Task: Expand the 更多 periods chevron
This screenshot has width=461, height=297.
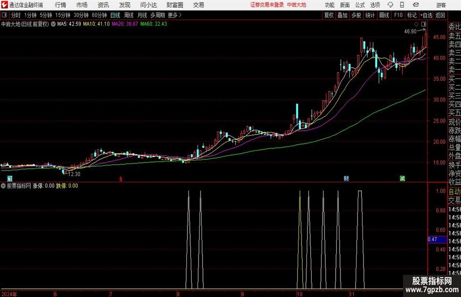Action: 180,15
